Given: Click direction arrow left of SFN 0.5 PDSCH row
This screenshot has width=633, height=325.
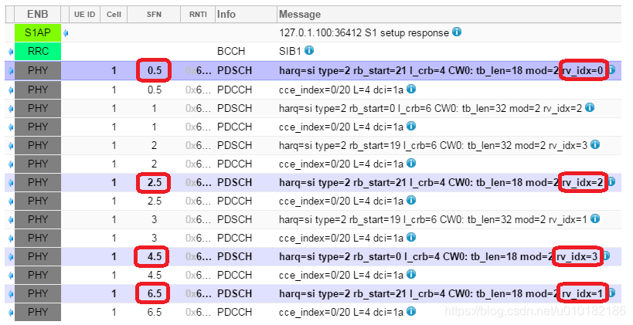Looking at the screenshot, I should tap(11, 70).
